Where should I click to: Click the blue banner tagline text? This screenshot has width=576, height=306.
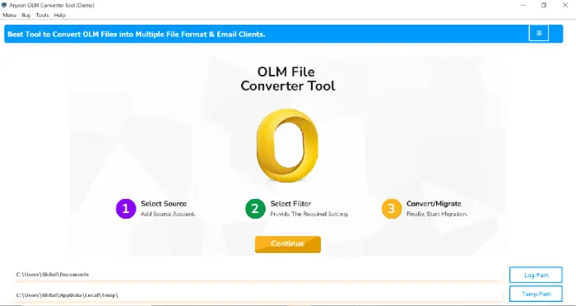(x=137, y=35)
